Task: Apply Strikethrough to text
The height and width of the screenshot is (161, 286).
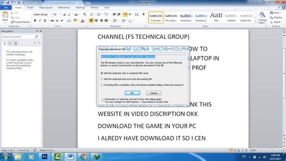Action: point(52,21)
